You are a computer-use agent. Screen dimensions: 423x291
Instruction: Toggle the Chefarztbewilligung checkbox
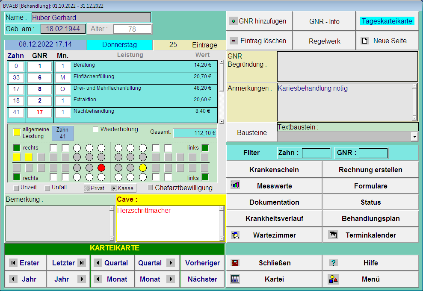(x=150, y=188)
